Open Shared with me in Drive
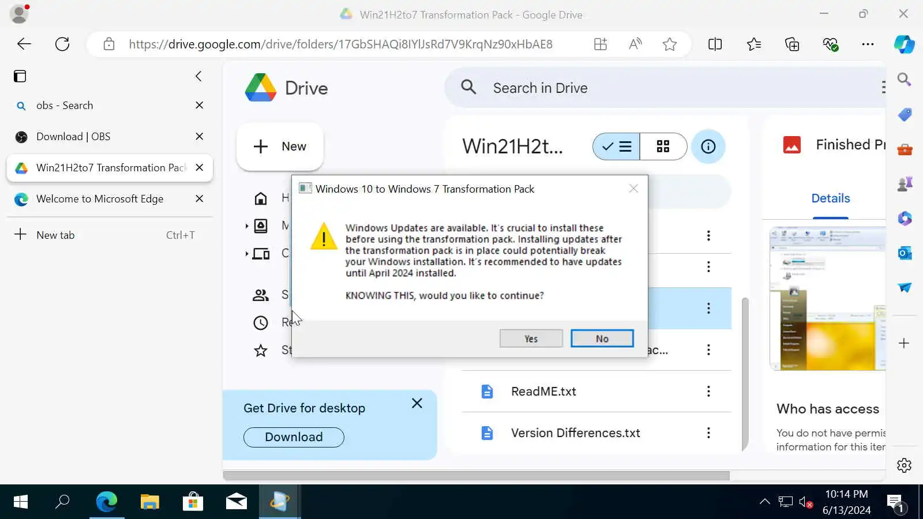 [x=261, y=295]
